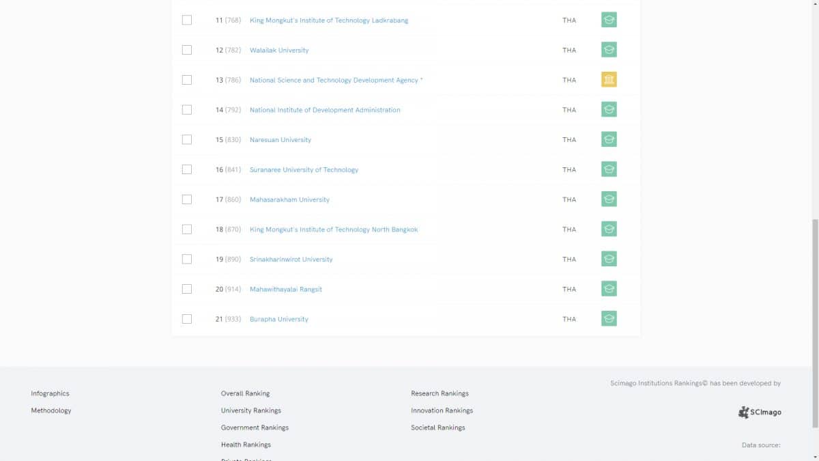The width and height of the screenshot is (819, 461).
Task: Click the SCImago logo in footer
Action: [760, 412]
